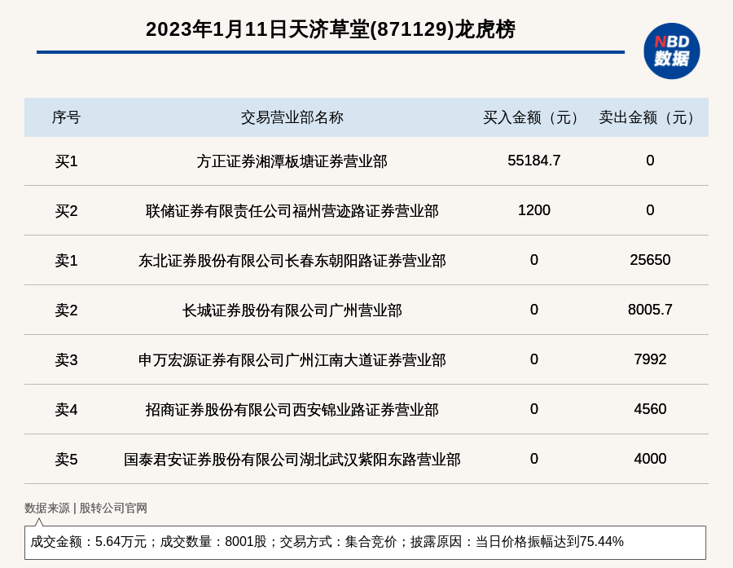This screenshot has height=568, width=733.
Task: Select the 卖5 row label
Action: click(66, 460)
